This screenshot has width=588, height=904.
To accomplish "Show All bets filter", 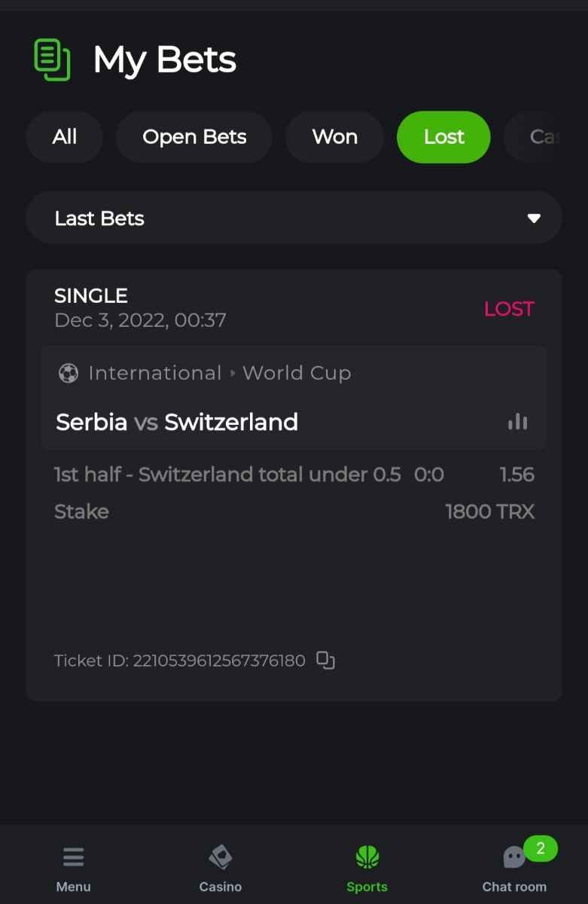I will tap(65, 137).
